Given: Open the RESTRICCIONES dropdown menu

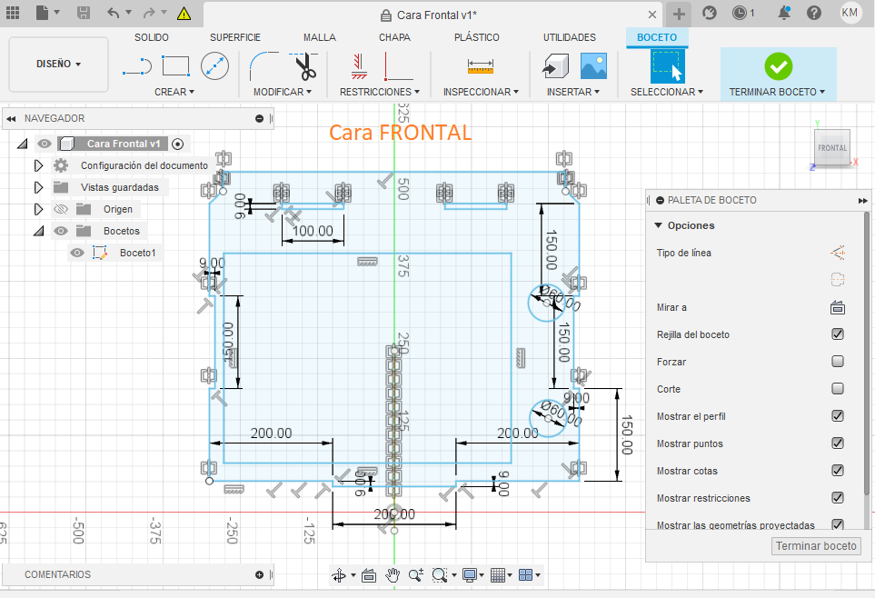Looking at the screenshot, I should [380, 92].
